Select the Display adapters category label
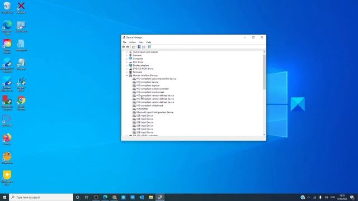 pos(141,65)
